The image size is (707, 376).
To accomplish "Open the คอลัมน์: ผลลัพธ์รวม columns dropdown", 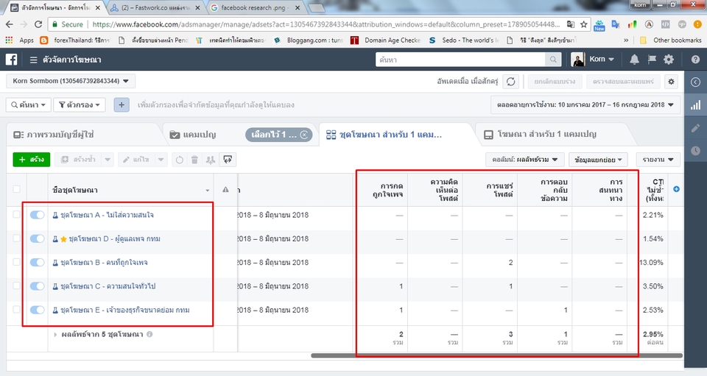I will click(x=525, y=160).
